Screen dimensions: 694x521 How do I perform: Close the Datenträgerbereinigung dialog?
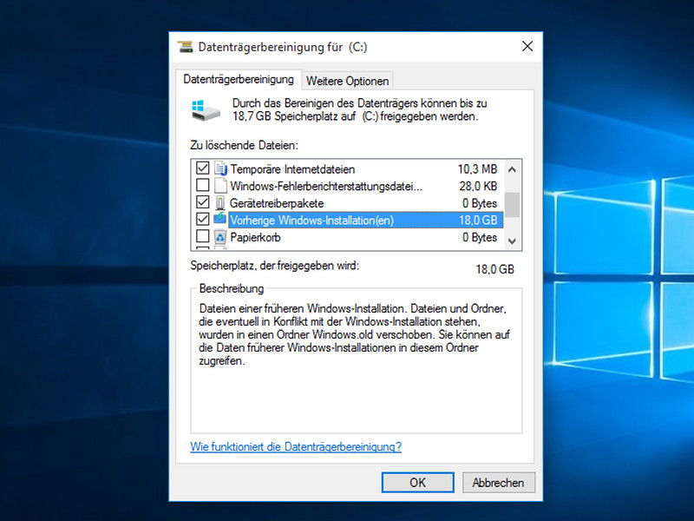point(527,47)
